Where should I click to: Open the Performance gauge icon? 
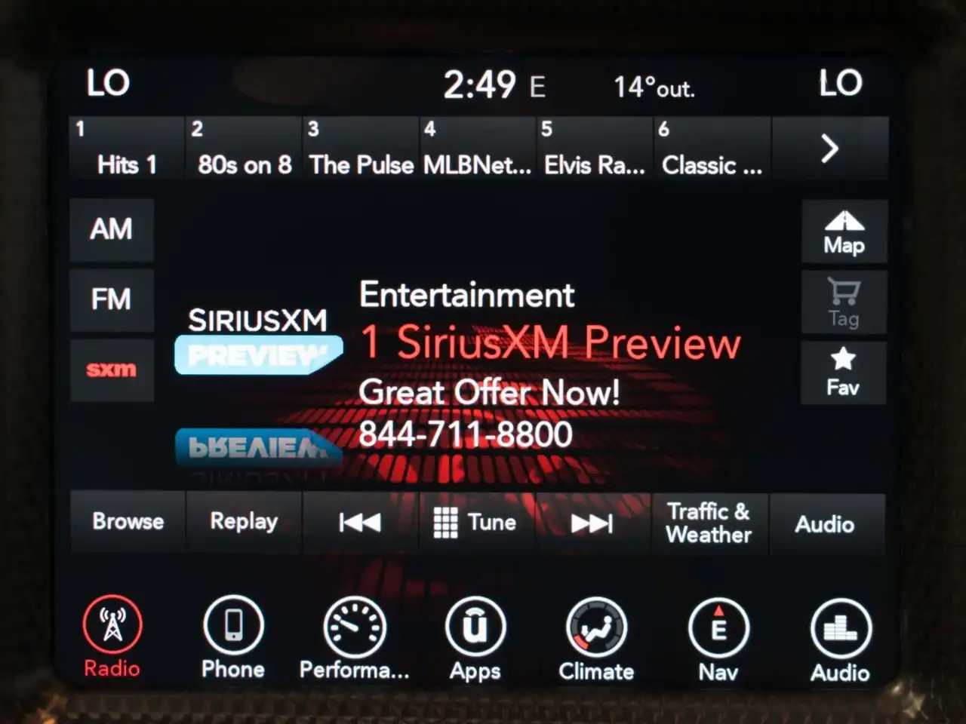pyautogui.click(x=354, y=639)
